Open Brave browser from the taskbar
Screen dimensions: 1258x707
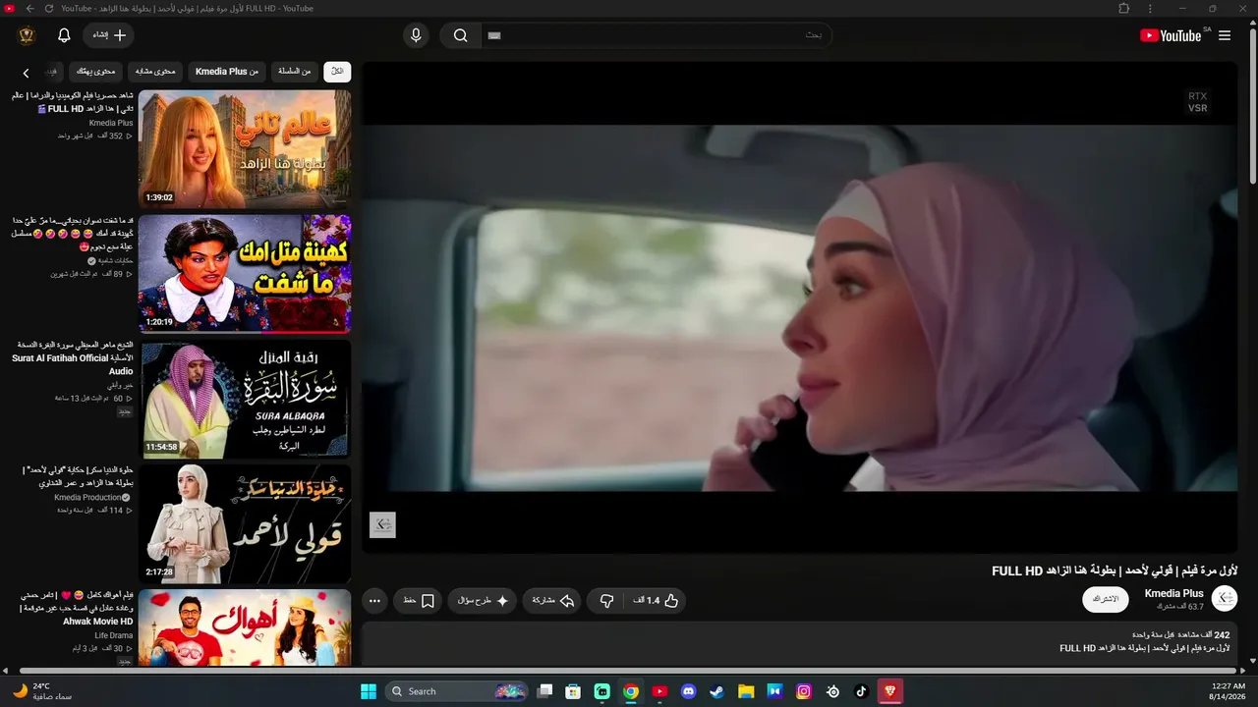(x=890, y=691)
